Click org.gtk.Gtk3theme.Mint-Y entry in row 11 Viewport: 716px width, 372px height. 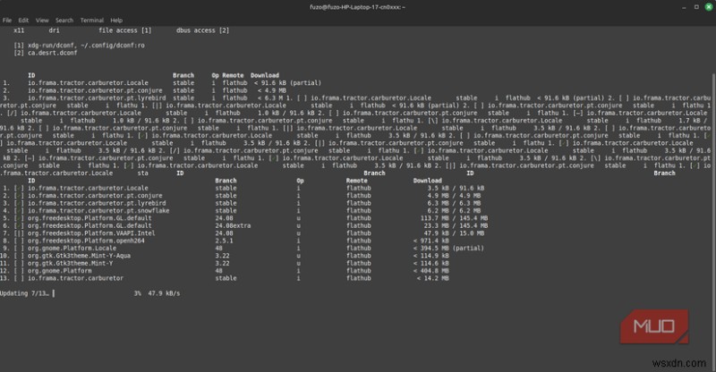click(x=70, y=263)
